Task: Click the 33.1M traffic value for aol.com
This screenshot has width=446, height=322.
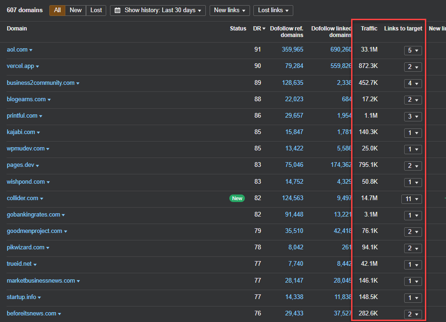Action: [x=369, y=49]
